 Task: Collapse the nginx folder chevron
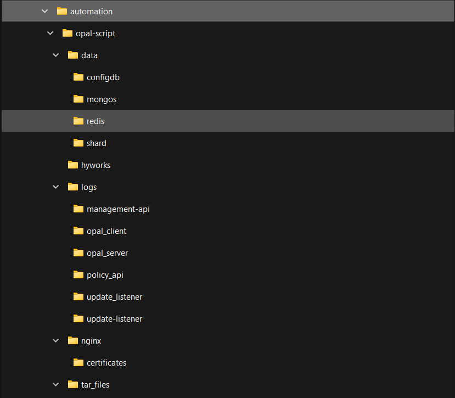pyautogui.click(x=56, y=340)
